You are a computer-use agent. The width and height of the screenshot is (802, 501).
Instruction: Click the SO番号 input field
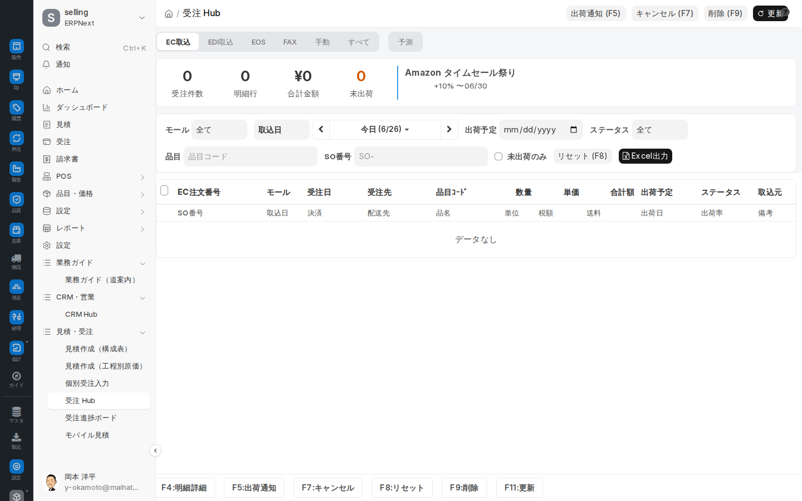[421, 156]
